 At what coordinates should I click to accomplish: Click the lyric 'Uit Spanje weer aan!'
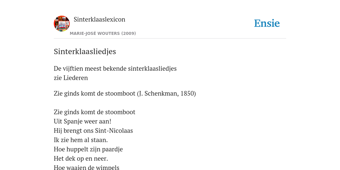click(x=82, y=122)
